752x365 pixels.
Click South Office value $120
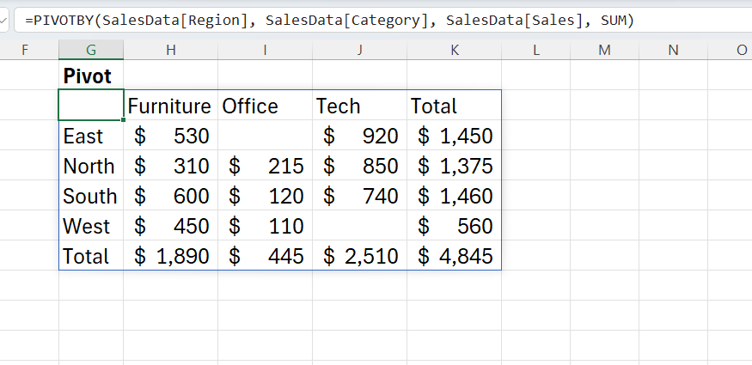[x=265, y=196]
